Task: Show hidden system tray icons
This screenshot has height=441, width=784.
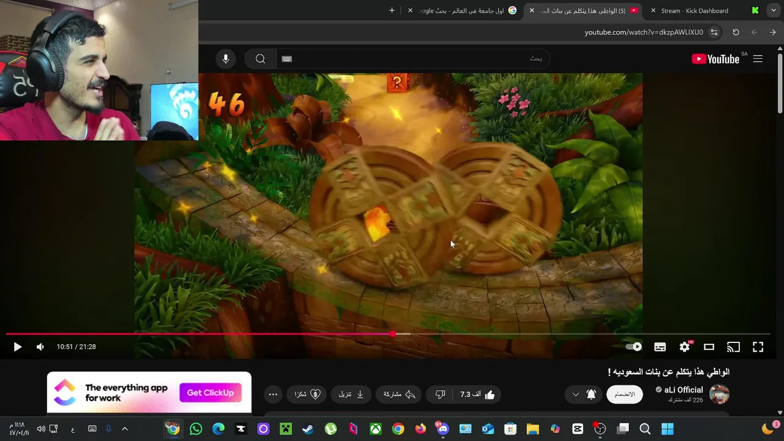Action: [124, 429]
